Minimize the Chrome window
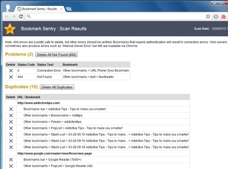This screenshot has width=228, height=169. [215, 3]
